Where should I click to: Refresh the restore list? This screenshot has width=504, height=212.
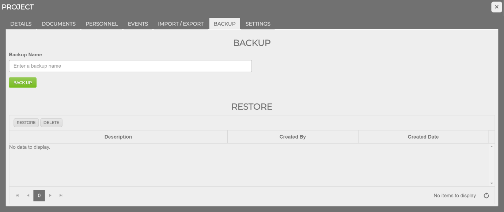tap(486, 195)
